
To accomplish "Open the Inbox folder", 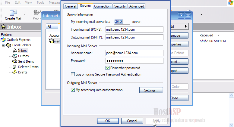I will [22, 51].
